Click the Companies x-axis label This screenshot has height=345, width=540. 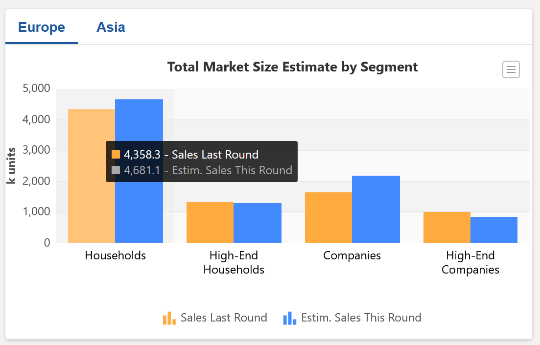pos(352,255)
